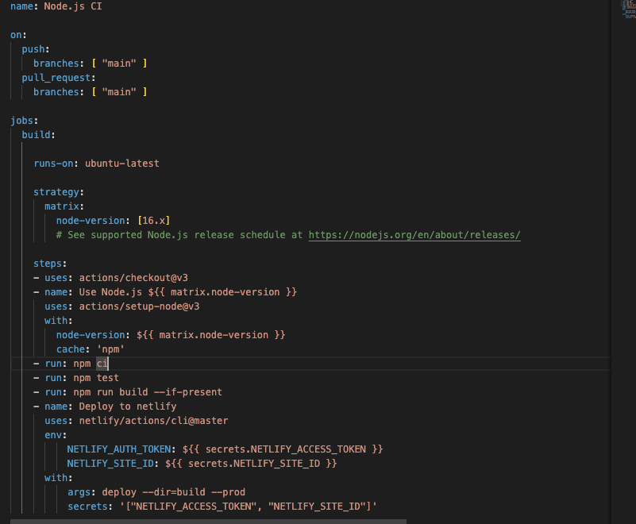Place cursor on the 'on:' key

tap(18, 35)
